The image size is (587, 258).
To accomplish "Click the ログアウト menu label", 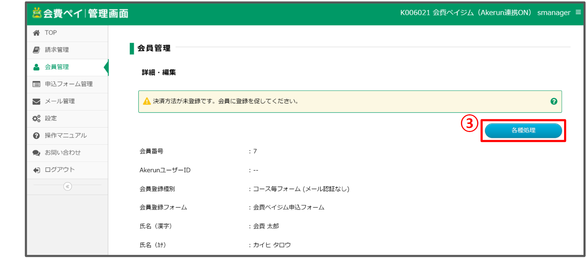I will coord(60,170).
